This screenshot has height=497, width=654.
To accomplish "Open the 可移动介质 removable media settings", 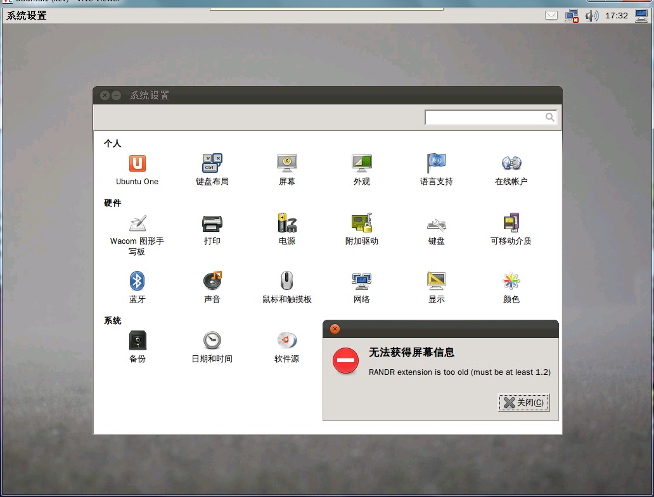I will click(511, 230).
